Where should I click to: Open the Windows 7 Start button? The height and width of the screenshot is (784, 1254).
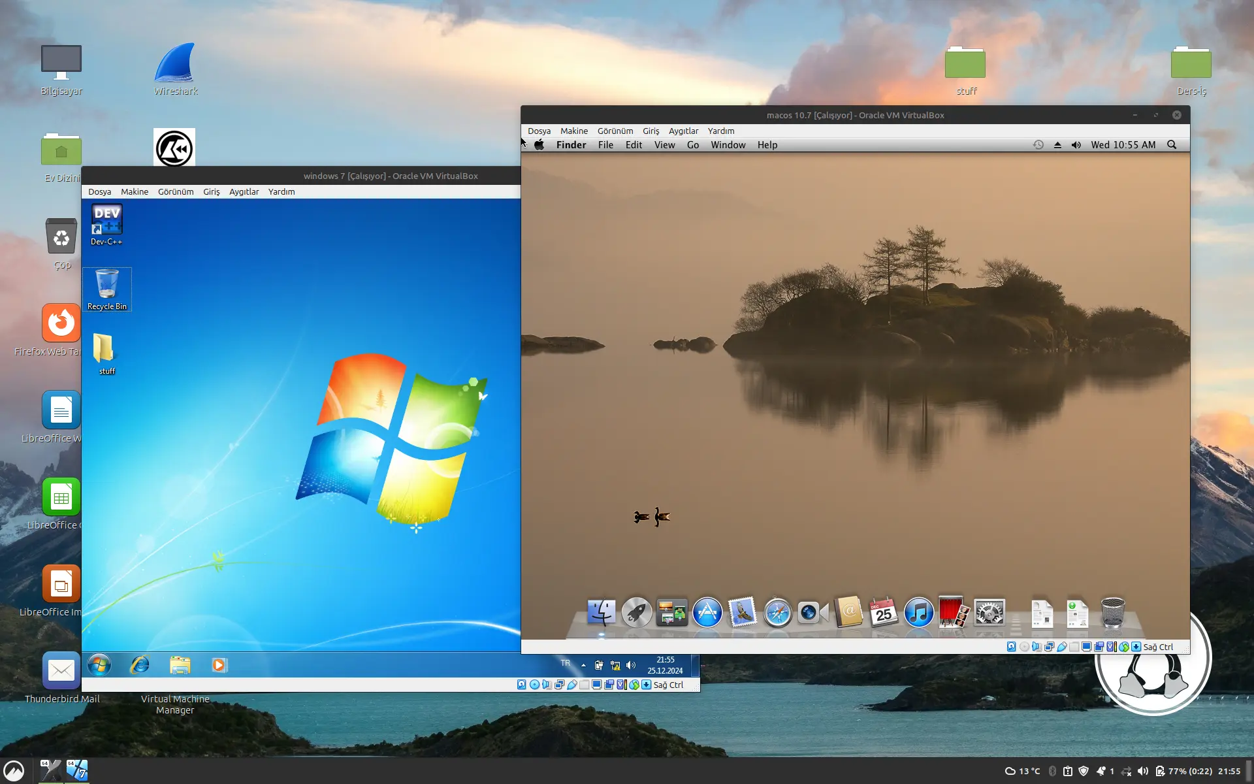point(99,665)
